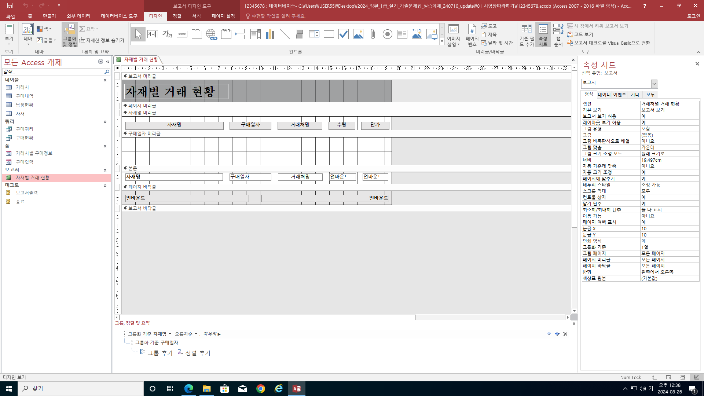
Task: Click the Page Numbers icon
Action: click(x=472, y=35)
